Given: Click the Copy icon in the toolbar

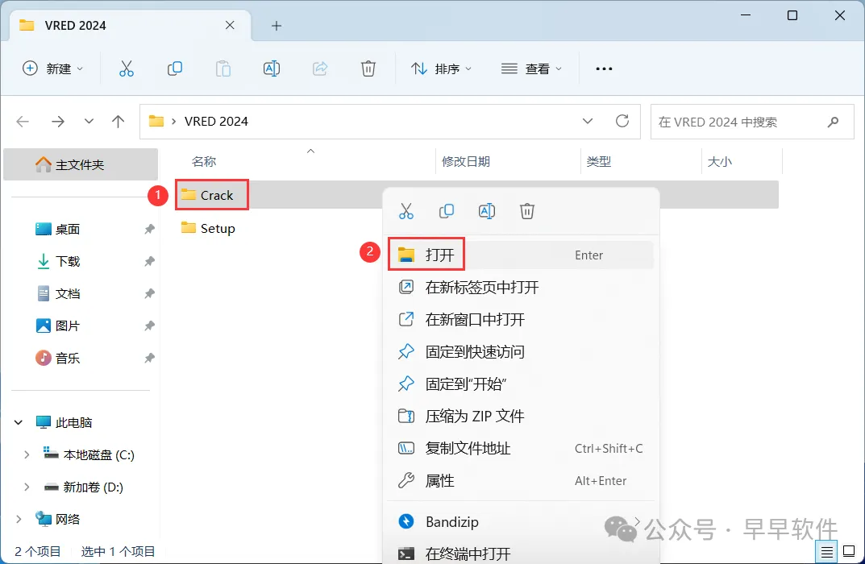Looking at the screenshot, I should click(x=175, y=68).
